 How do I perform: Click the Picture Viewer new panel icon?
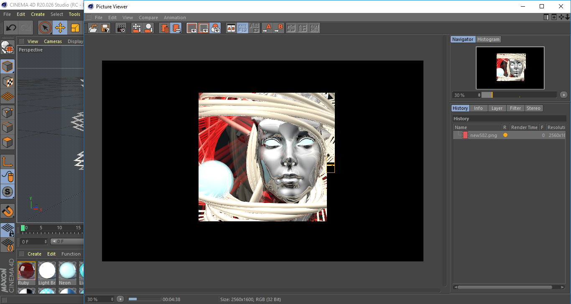(554, 17)
